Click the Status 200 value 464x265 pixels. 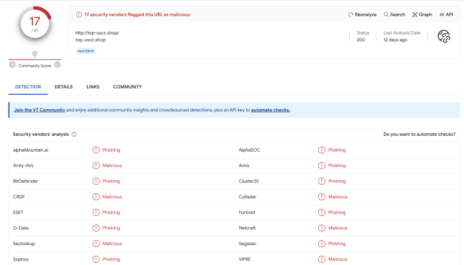click(x=361, y=40)
